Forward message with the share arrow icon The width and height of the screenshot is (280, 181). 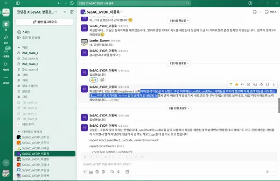point(261,84)
